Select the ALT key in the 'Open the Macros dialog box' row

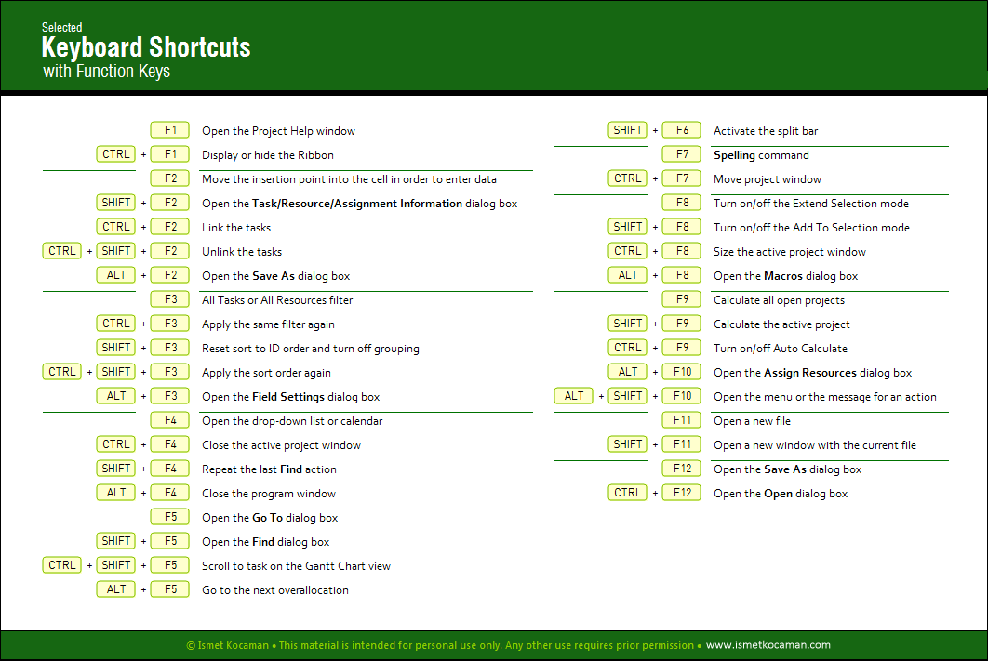point(628,275)
